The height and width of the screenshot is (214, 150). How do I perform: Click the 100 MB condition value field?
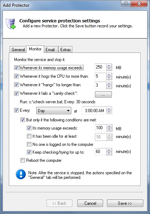pos(101,128)
